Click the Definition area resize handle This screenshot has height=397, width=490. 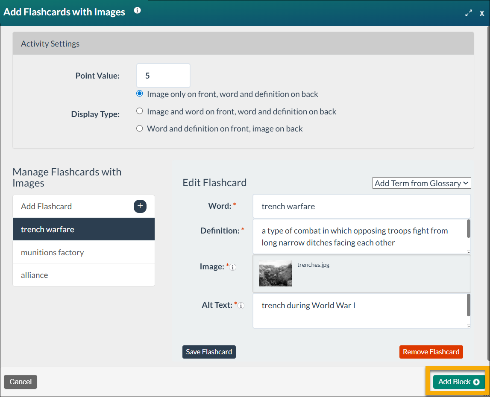(469, 252)
